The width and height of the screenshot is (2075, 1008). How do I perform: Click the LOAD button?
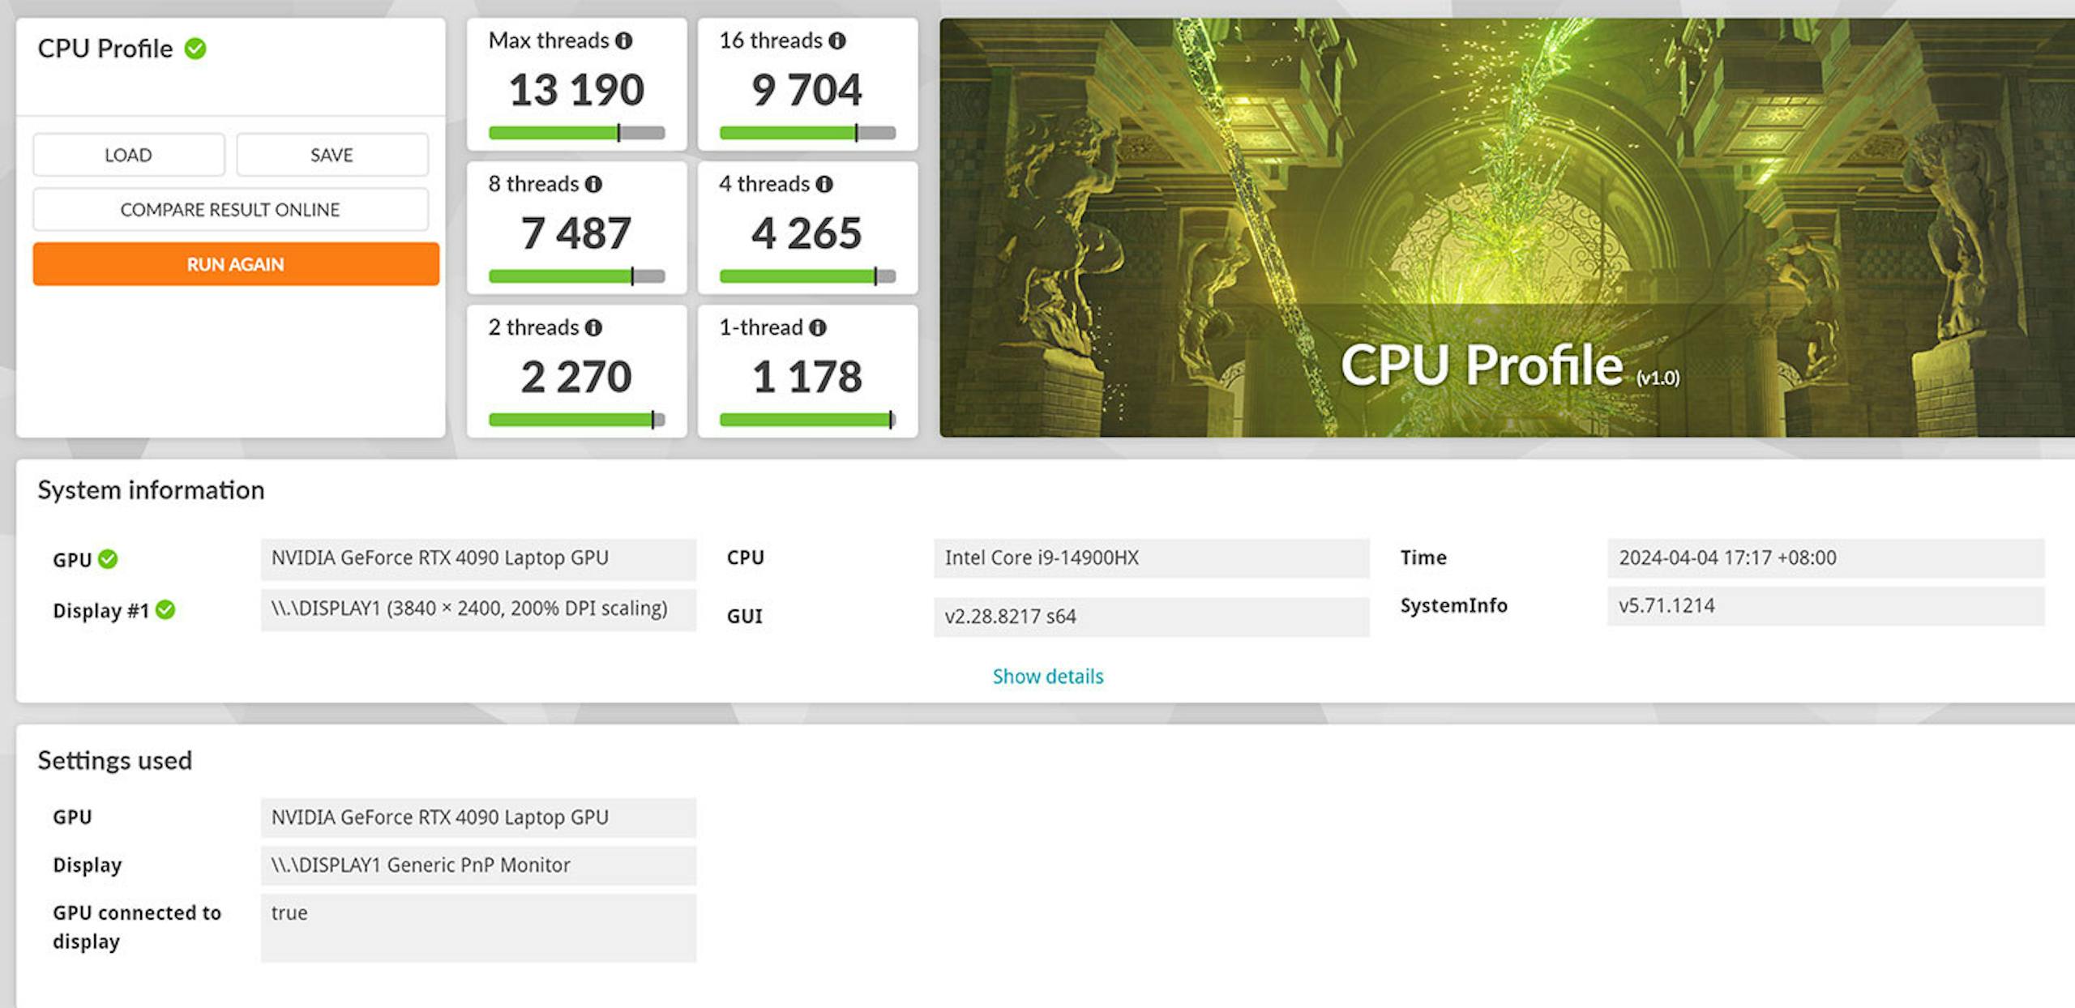[129, 155]
